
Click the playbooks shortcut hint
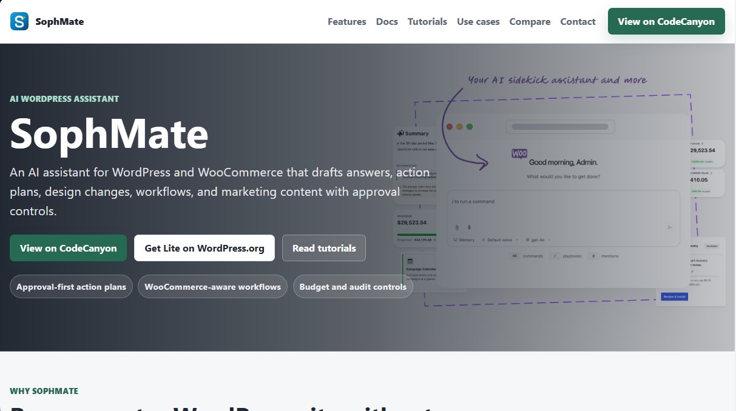point(566,256)
